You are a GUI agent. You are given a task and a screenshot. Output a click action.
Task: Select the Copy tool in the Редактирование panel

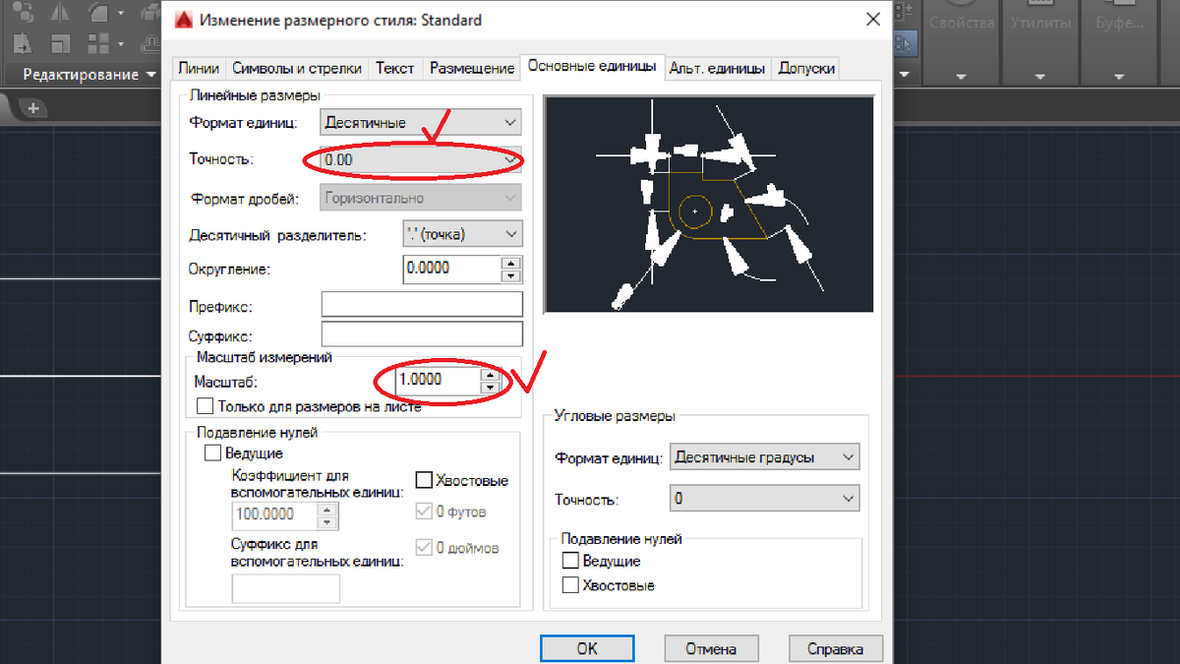point(24,12)
